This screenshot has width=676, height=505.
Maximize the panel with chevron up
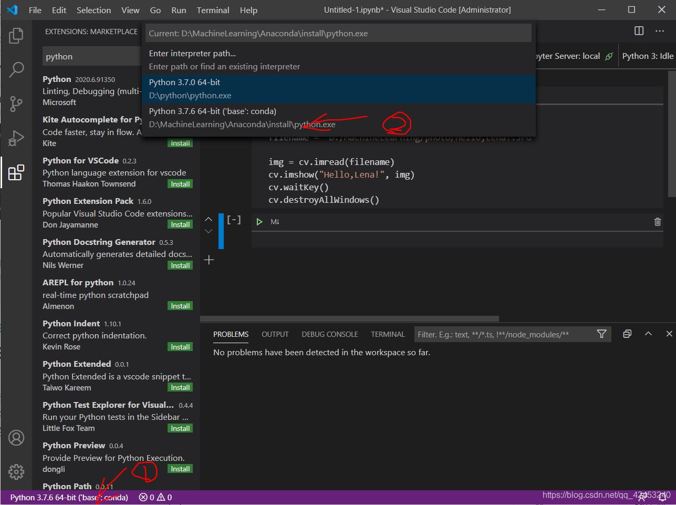[648, 334]
